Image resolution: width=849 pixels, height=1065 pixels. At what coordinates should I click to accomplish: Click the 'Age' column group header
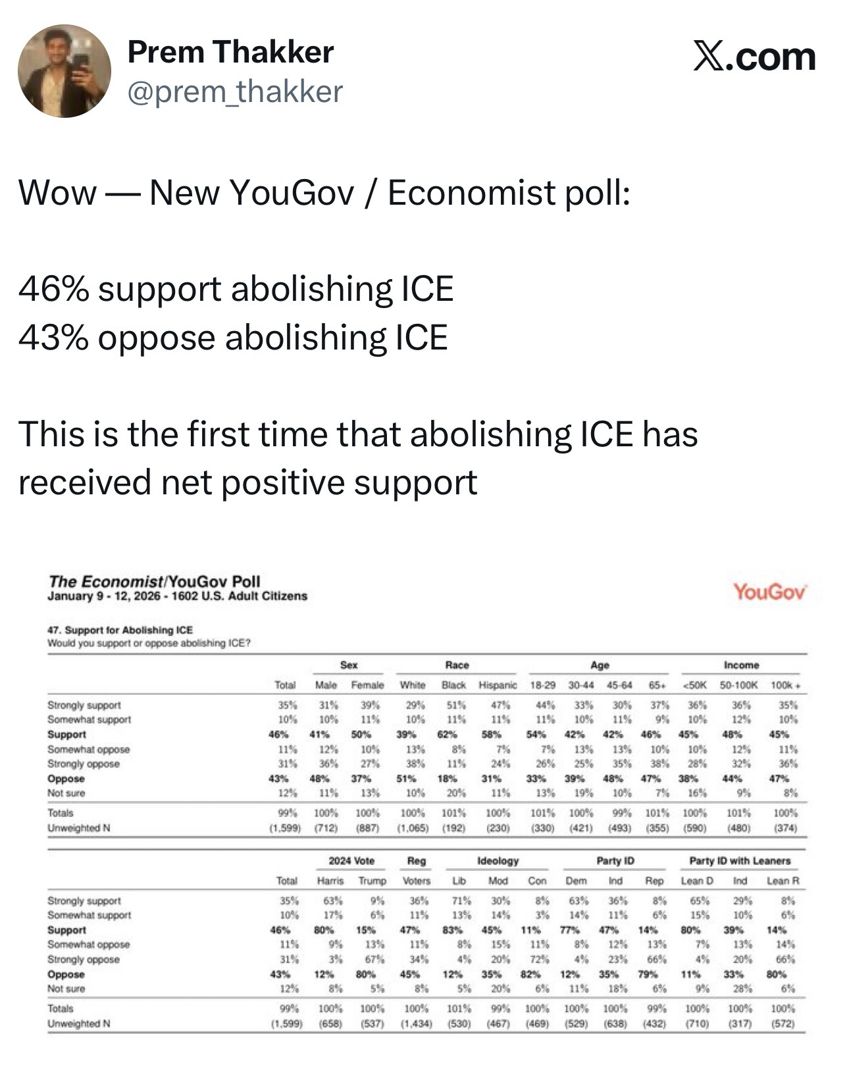600,665
